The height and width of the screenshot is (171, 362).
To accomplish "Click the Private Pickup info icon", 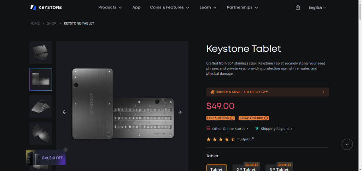I will pyautogui.click(x=266, y=118).
